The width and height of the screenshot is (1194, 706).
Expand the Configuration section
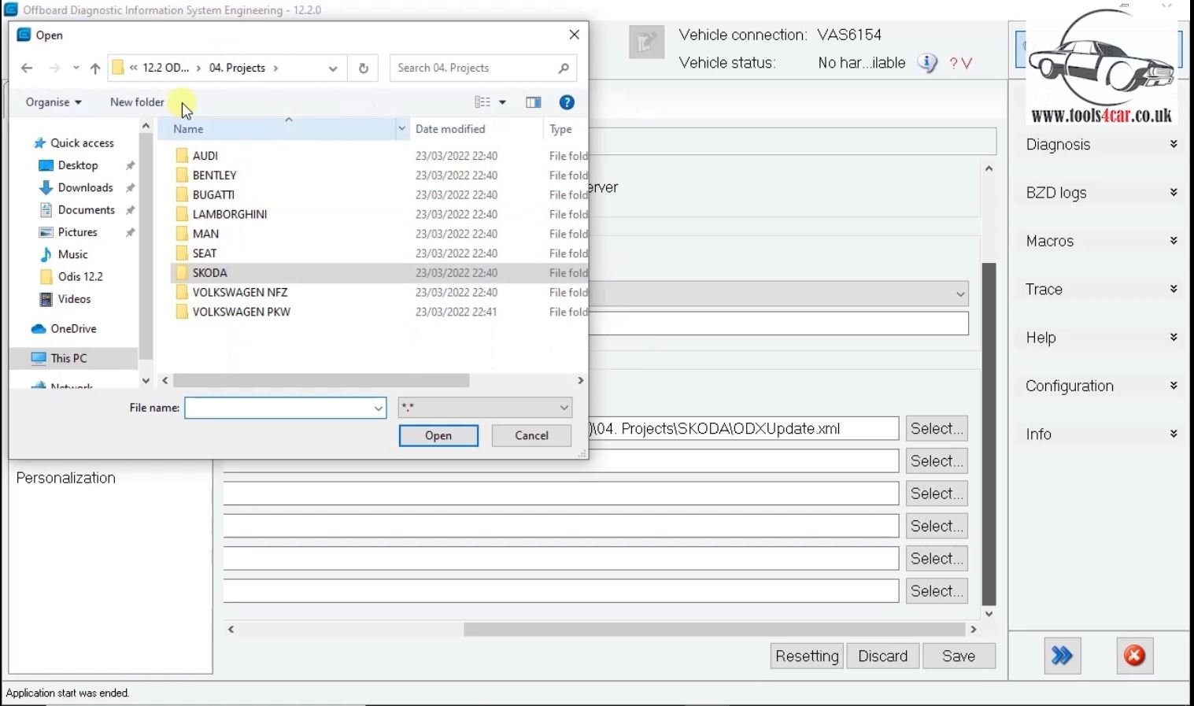tap(1100, 386)
